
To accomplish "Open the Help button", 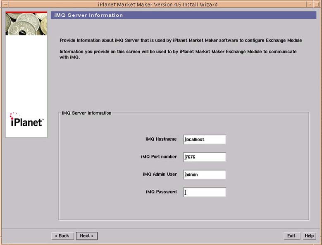I will pyautogui.click(x=309, y=236).
